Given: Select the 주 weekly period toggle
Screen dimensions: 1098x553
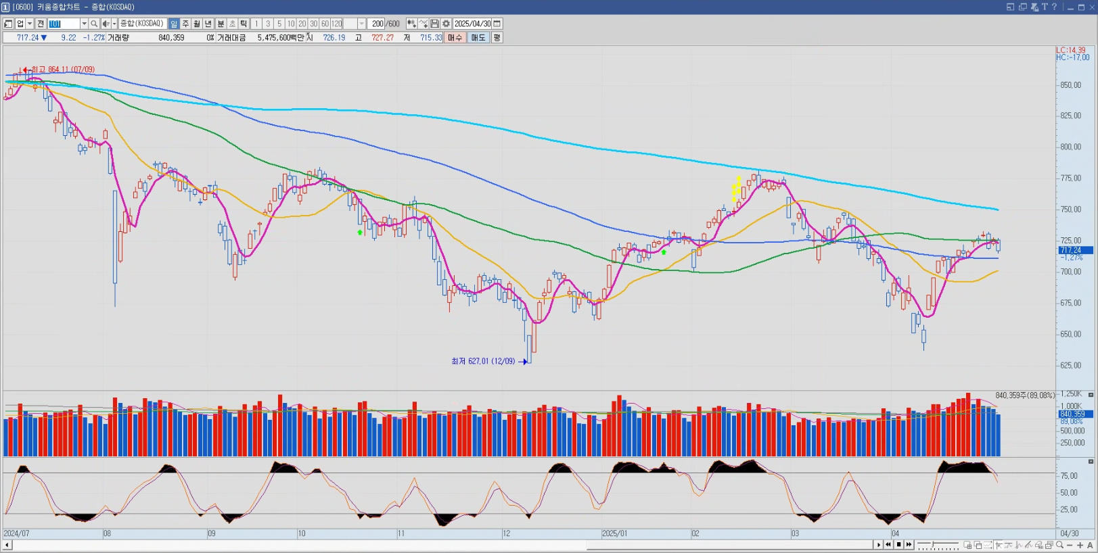Looking at the screenshot, I should click(x=185, y=24).
